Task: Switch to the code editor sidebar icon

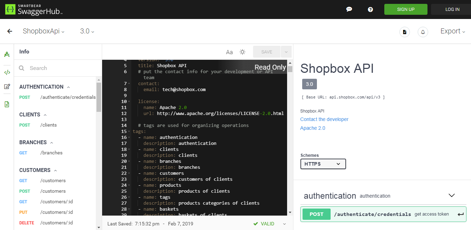Action: click(7, 72)
